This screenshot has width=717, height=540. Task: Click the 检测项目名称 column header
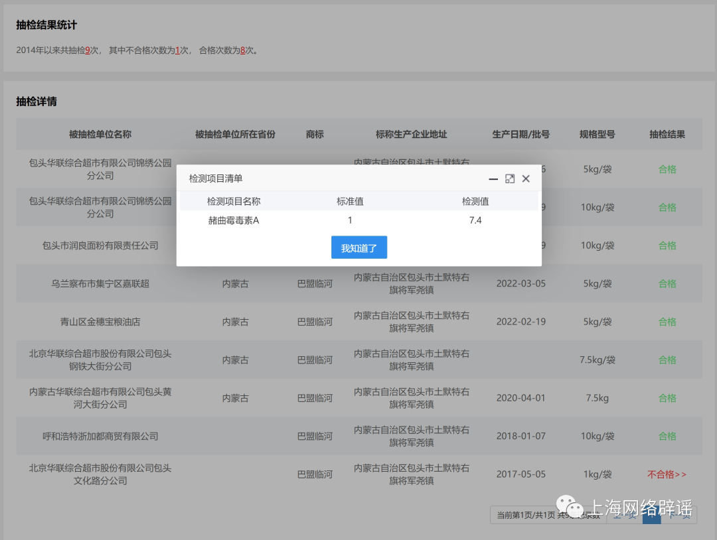[233, 201]
